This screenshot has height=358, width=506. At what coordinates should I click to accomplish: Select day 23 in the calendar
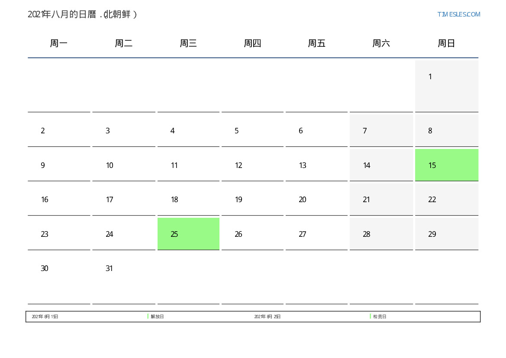click(59, 234)
